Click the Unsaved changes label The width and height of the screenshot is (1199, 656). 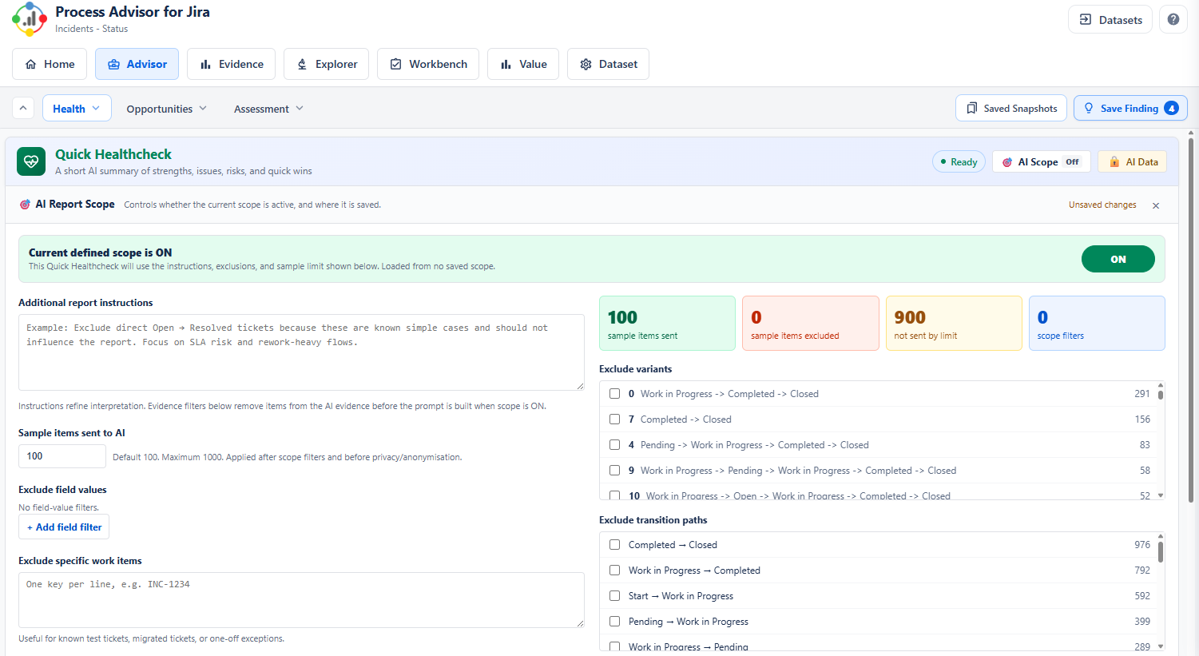[1102, 205]
